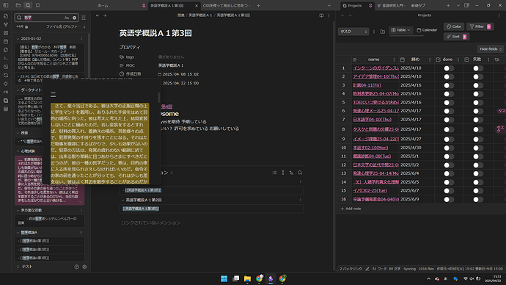Image resolution: width=506 pixels, height=285 pixels.
Task: Switch note to reading view
Action: pos(321,15)
